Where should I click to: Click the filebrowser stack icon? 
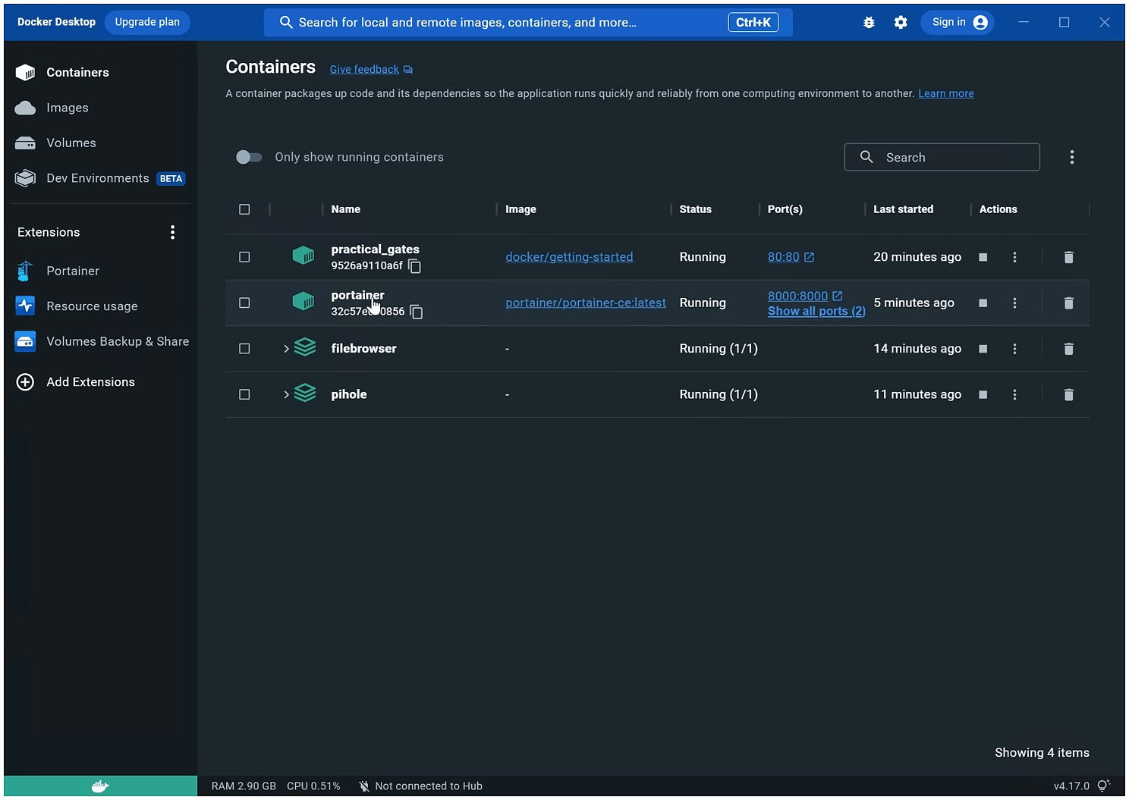(x=304, y=347)
